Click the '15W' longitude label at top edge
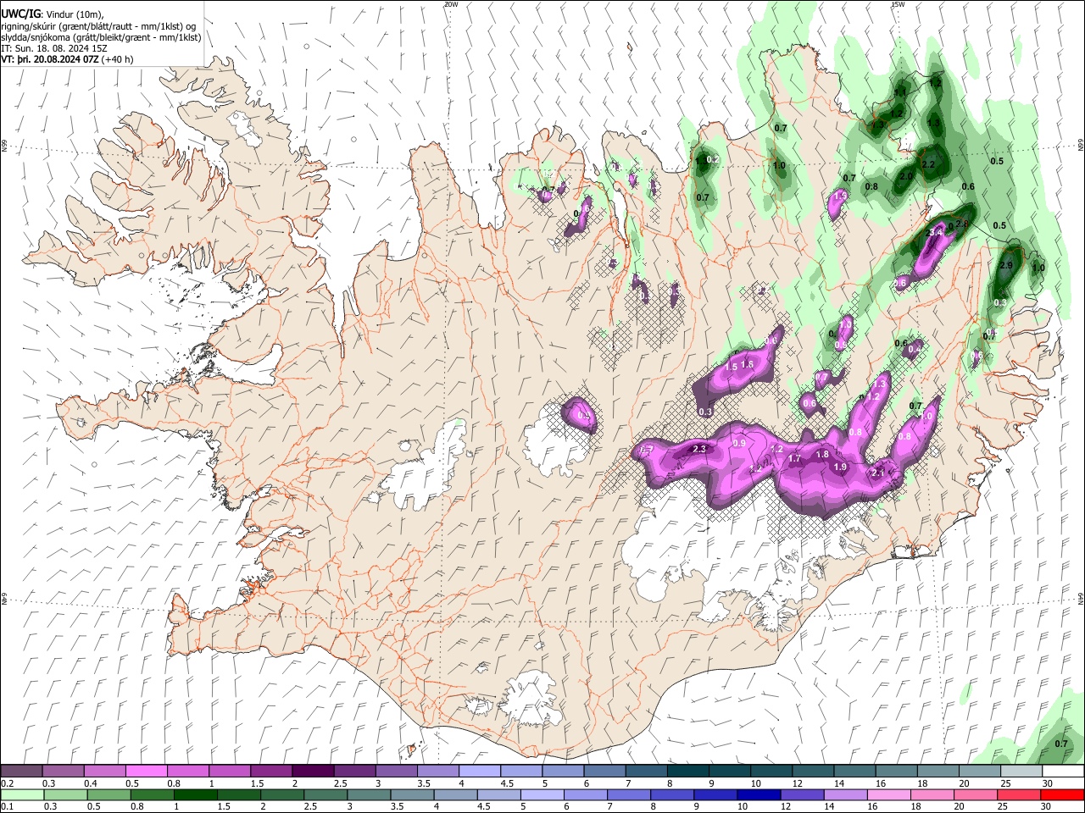The height and width of the screenshot is (813, 1085). click(x=898, y=4)
